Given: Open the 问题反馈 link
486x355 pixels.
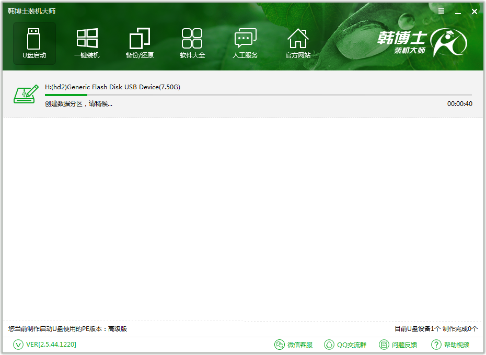Looking at the screenshot, I should click(404, 345).
